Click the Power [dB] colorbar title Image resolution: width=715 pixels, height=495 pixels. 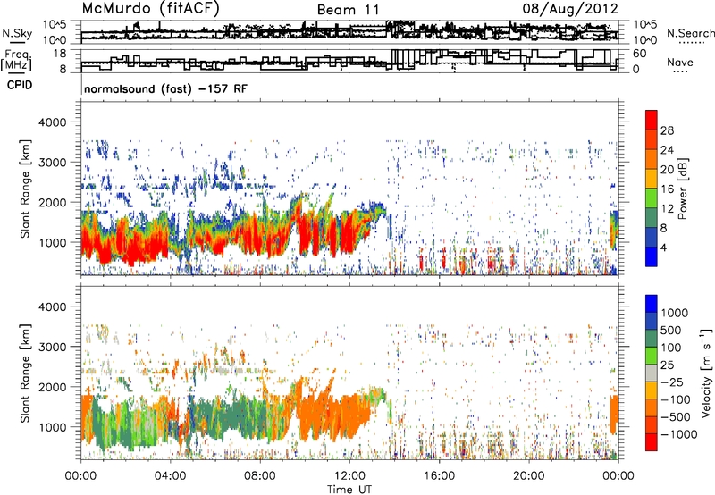(x=683, y=189)
